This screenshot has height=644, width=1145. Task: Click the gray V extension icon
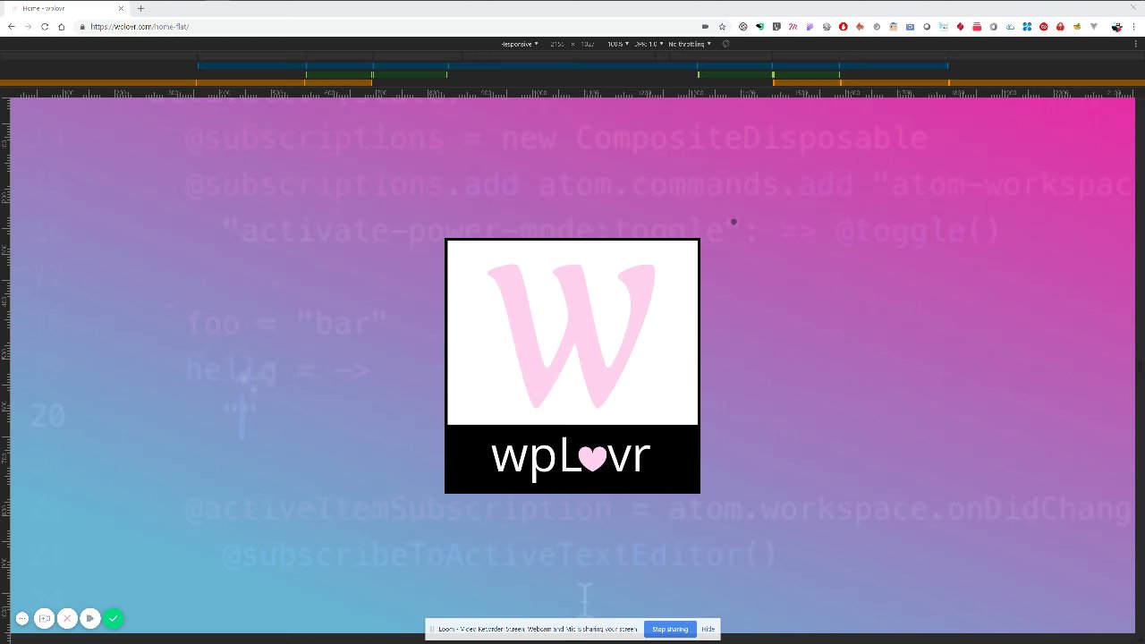1094,27
